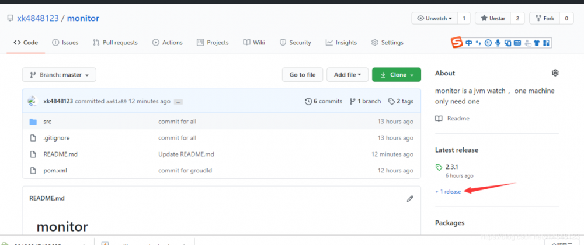
Task: Click the Go to file button
Action: pyautogui.click(x=303, y=75)
